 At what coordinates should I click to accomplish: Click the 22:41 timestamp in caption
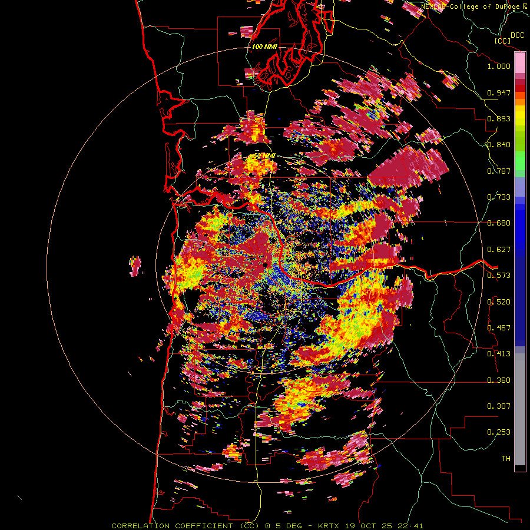[x=410, y=526]
